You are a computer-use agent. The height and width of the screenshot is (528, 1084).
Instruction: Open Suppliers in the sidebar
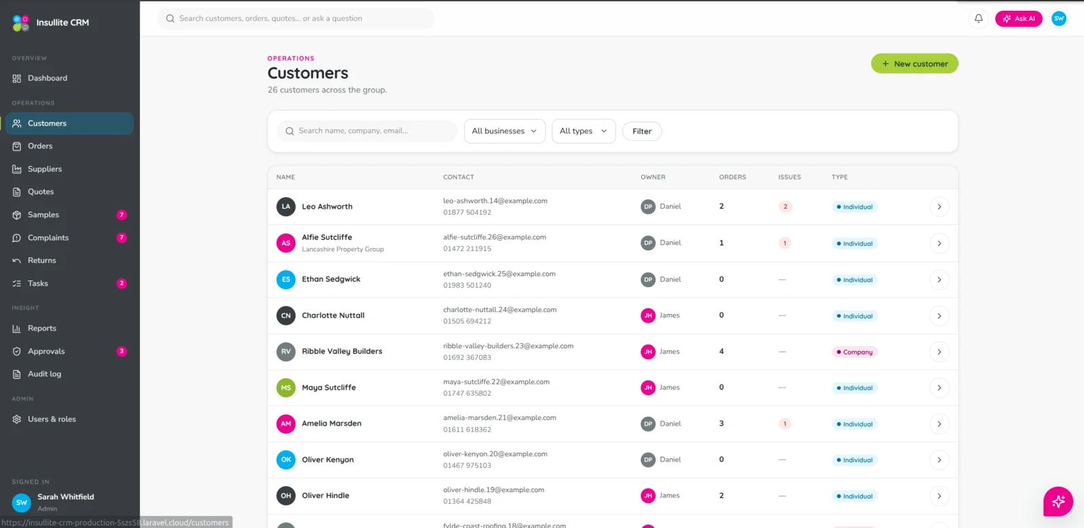pyautogui.click(x=69, y=169)
